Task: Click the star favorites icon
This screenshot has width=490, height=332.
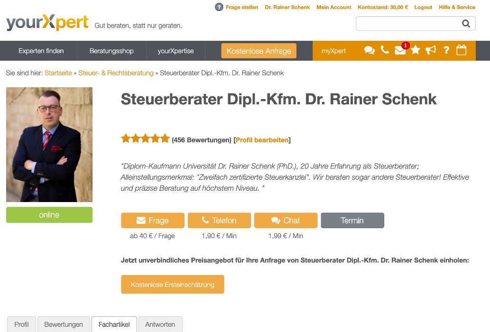Action: 416,50
